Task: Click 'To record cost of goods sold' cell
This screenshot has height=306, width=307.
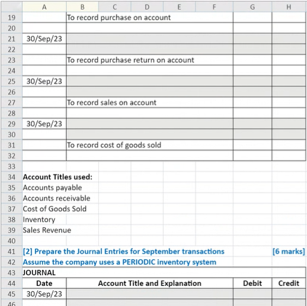Action: [149, 145]
